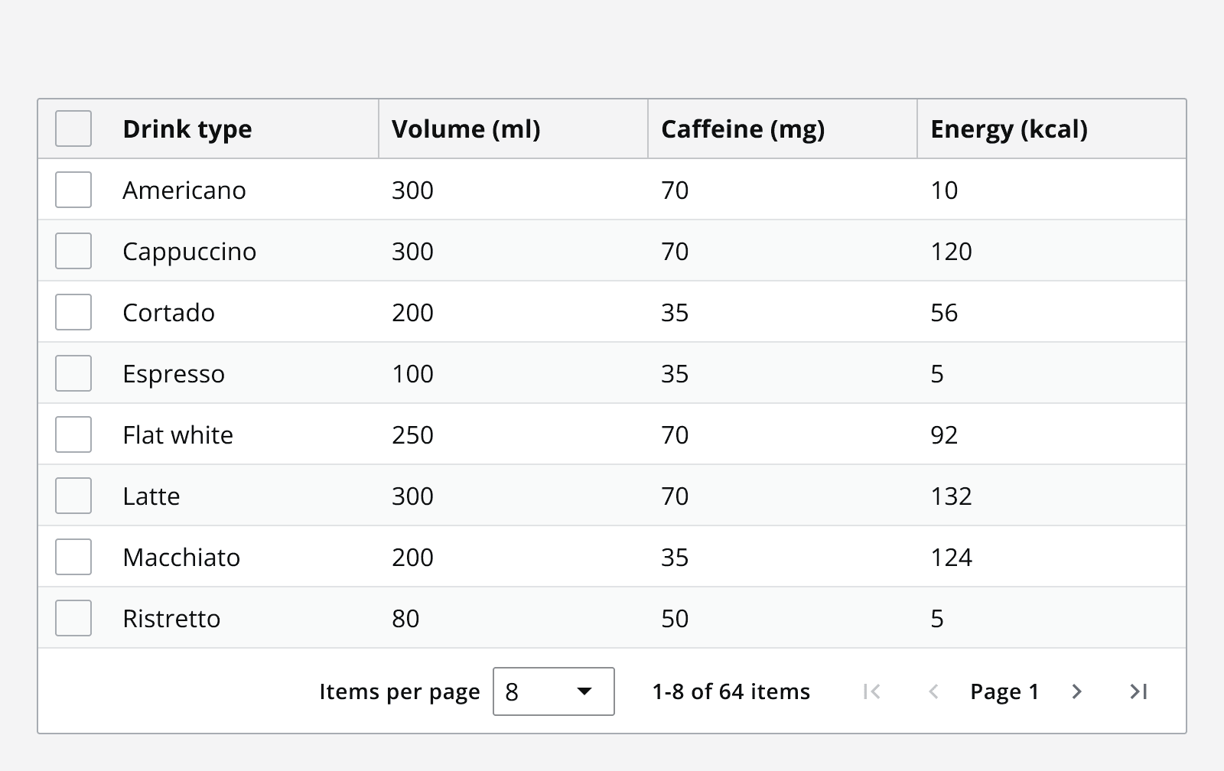Click the Espresso volume value 100
Image resolution: width=1224 pixels, height=771 pixels.
pyautogui.click(x=412, y=373)
